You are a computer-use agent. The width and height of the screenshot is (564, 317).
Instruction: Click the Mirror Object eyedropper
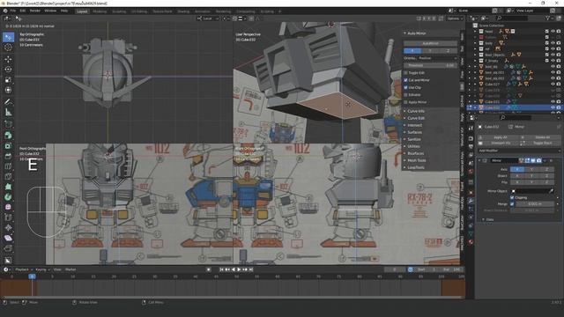tap(552, 191)
